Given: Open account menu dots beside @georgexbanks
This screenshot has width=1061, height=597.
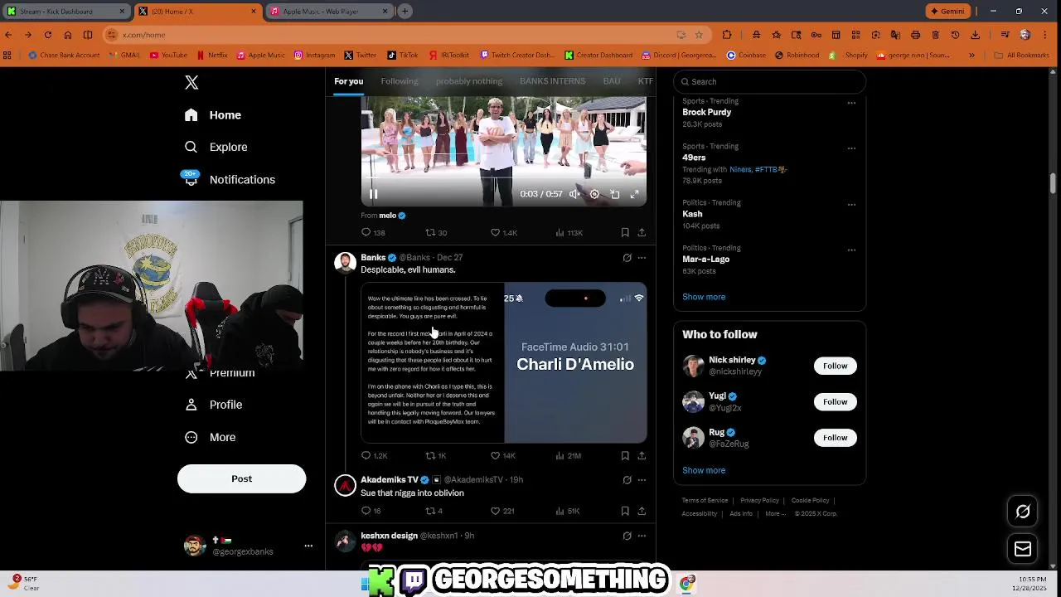Looking at the screenshot, I should (x=308, y=546).
